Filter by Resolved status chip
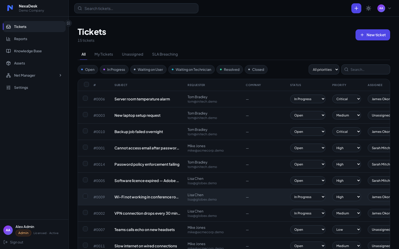 pyautogui.click(x=230, y=69)
